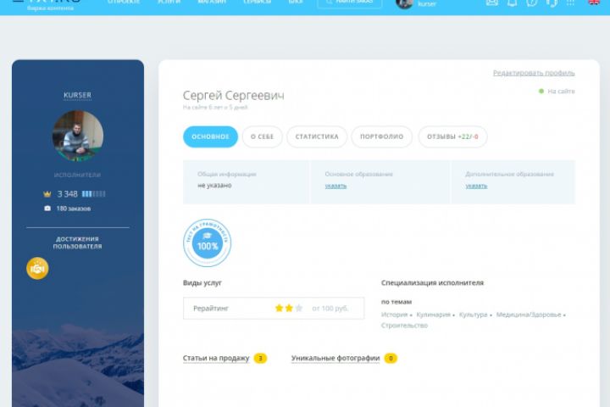
Task: Open the header apps grid icon
Action: [x=570, y=3]
